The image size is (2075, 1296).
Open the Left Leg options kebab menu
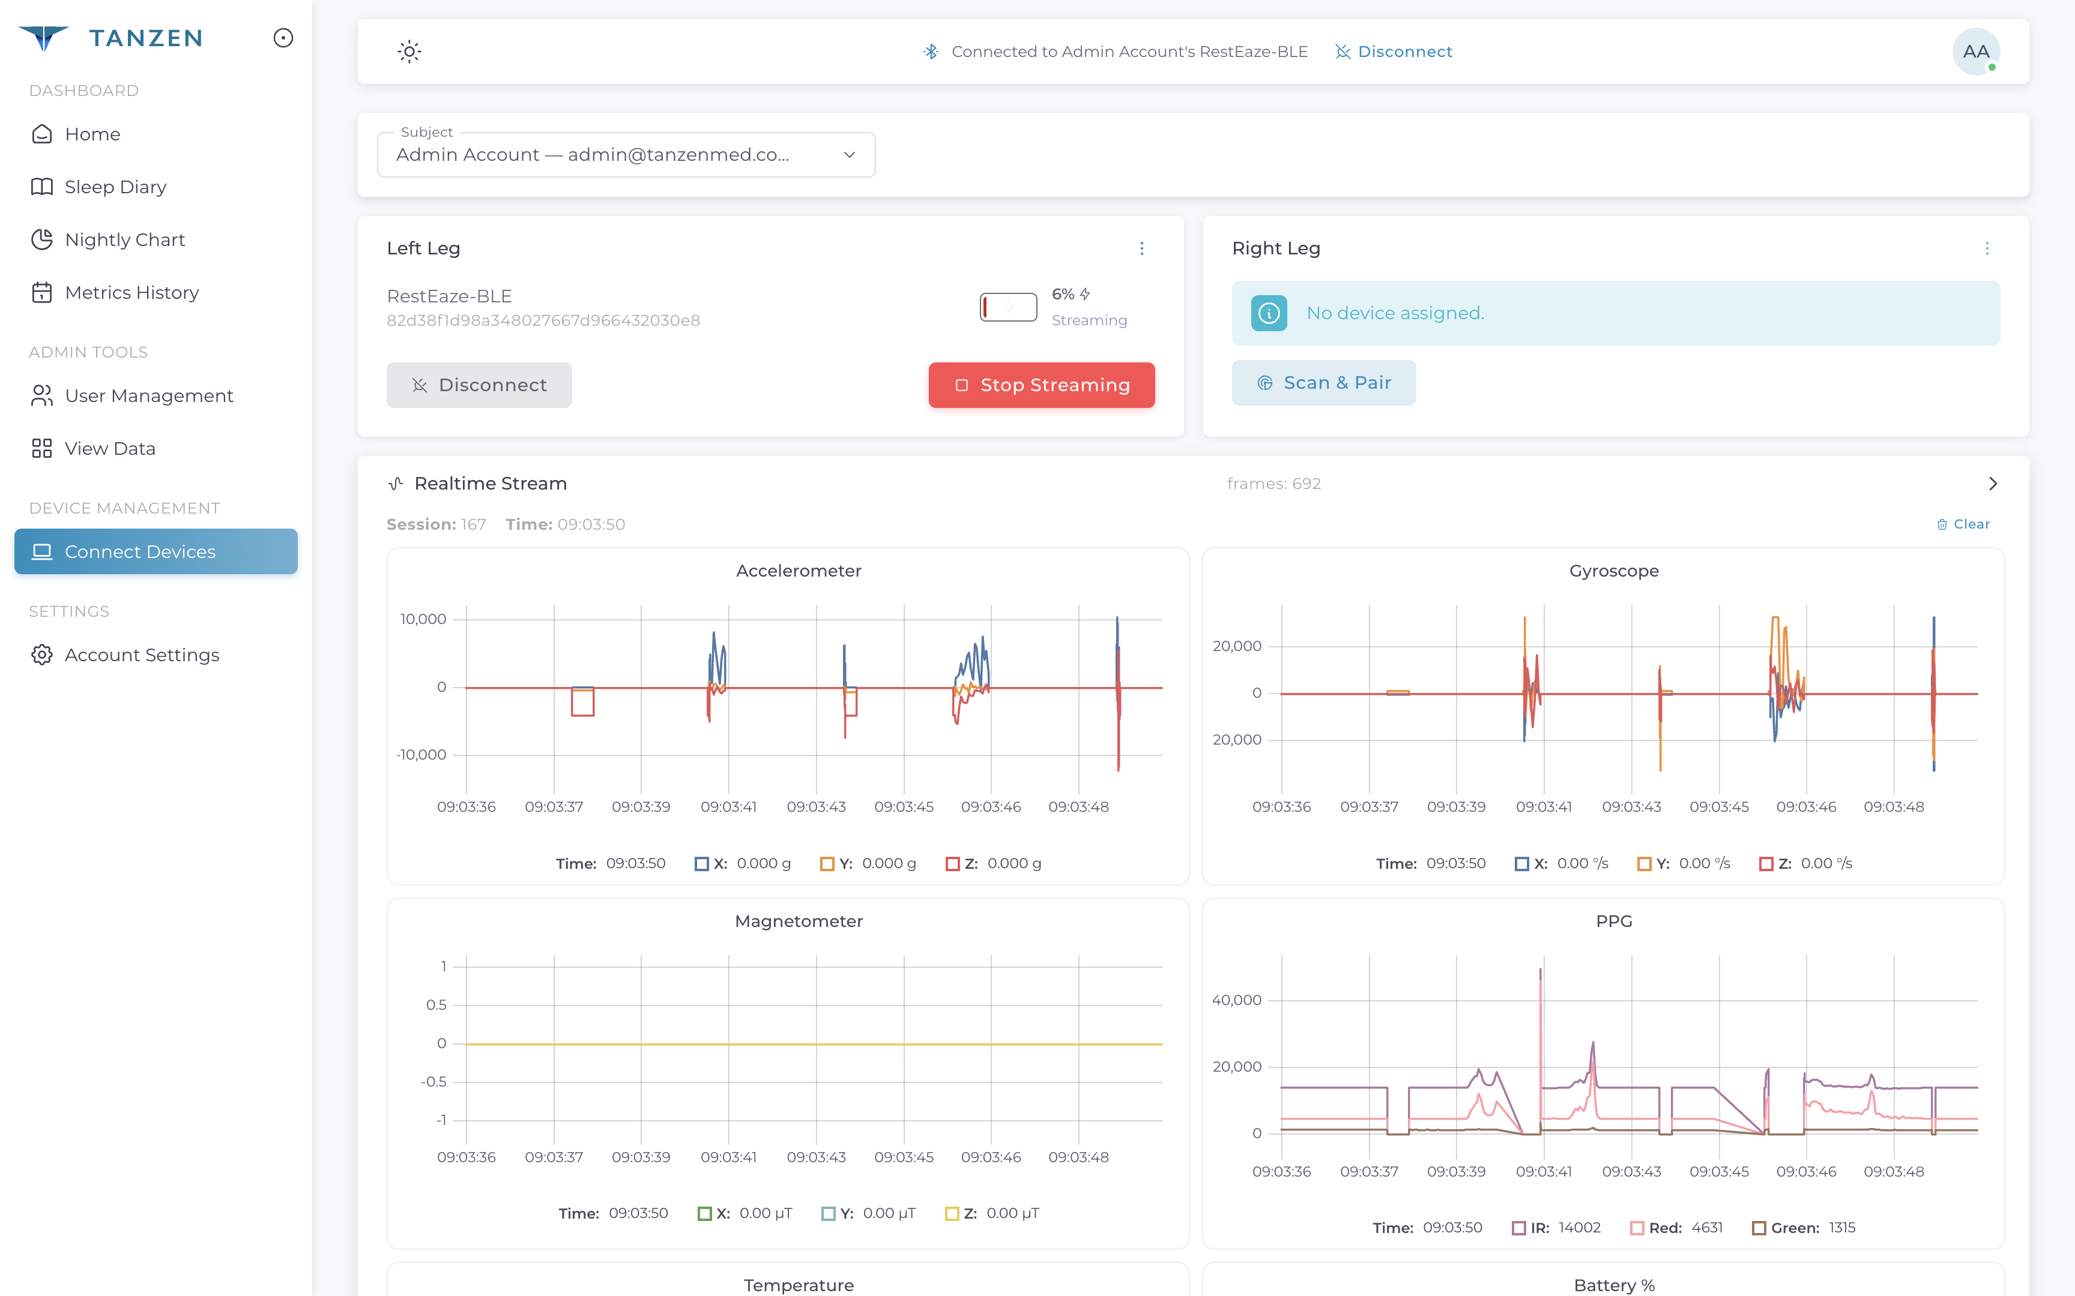pyautogui.click(x=1142, y=248)
